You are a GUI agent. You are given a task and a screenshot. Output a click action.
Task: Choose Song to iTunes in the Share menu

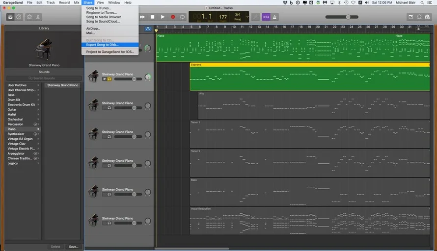(x=110, y=8)
